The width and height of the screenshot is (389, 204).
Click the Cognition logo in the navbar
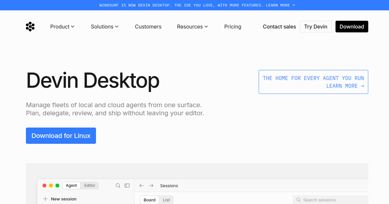pyautogui.click(x=30, y=27)
